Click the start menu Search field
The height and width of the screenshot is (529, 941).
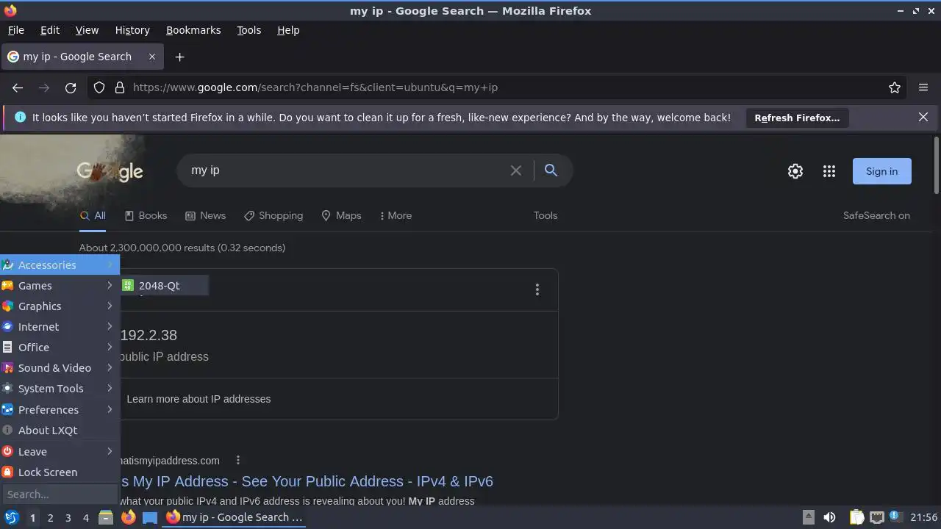click(60, 494)
